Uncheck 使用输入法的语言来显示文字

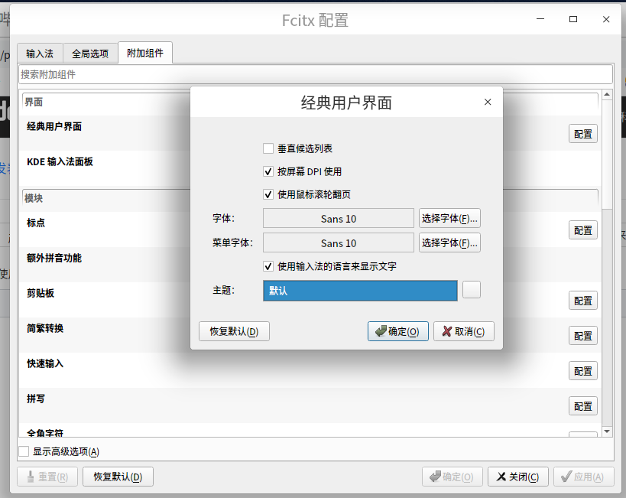(x=269, y=266)
